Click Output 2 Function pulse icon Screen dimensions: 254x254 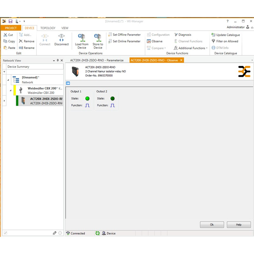112,105
